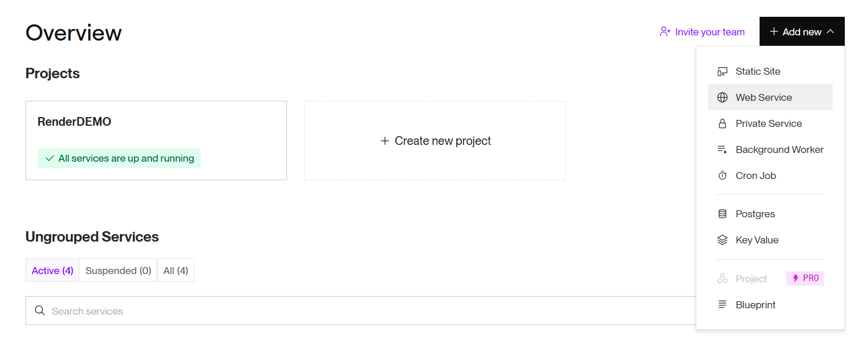This screenshot has height=343, width=868.
Task: Click the Private Service lock icon
Action: click(722, 123)
